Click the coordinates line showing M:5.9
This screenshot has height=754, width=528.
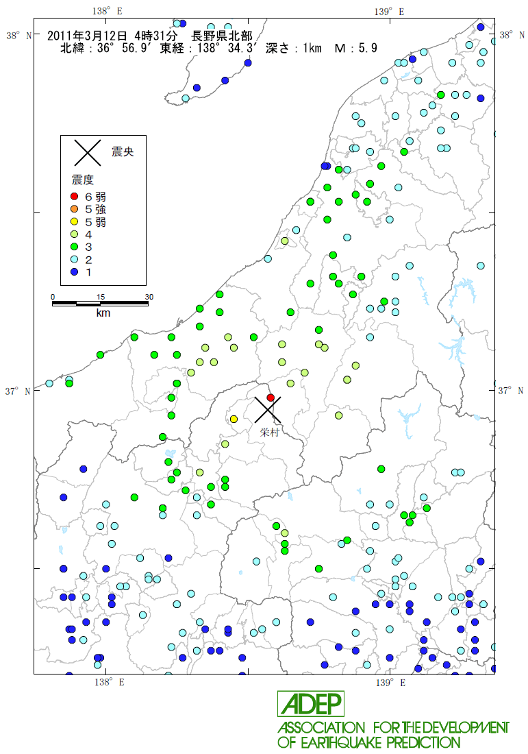click(x=218, y=47)
